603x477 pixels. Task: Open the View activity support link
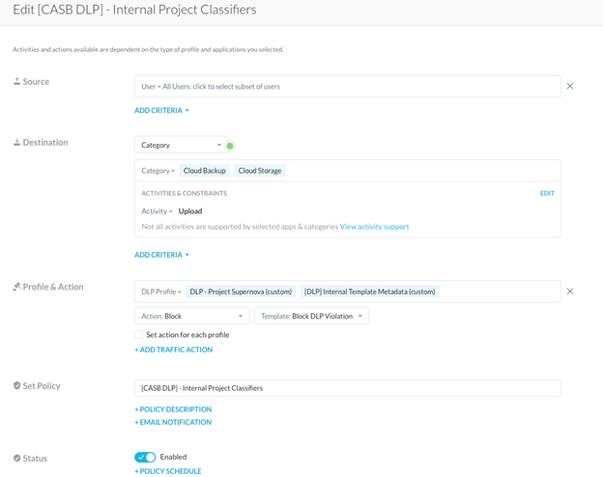pyautogui.click(x=374, y=227)
